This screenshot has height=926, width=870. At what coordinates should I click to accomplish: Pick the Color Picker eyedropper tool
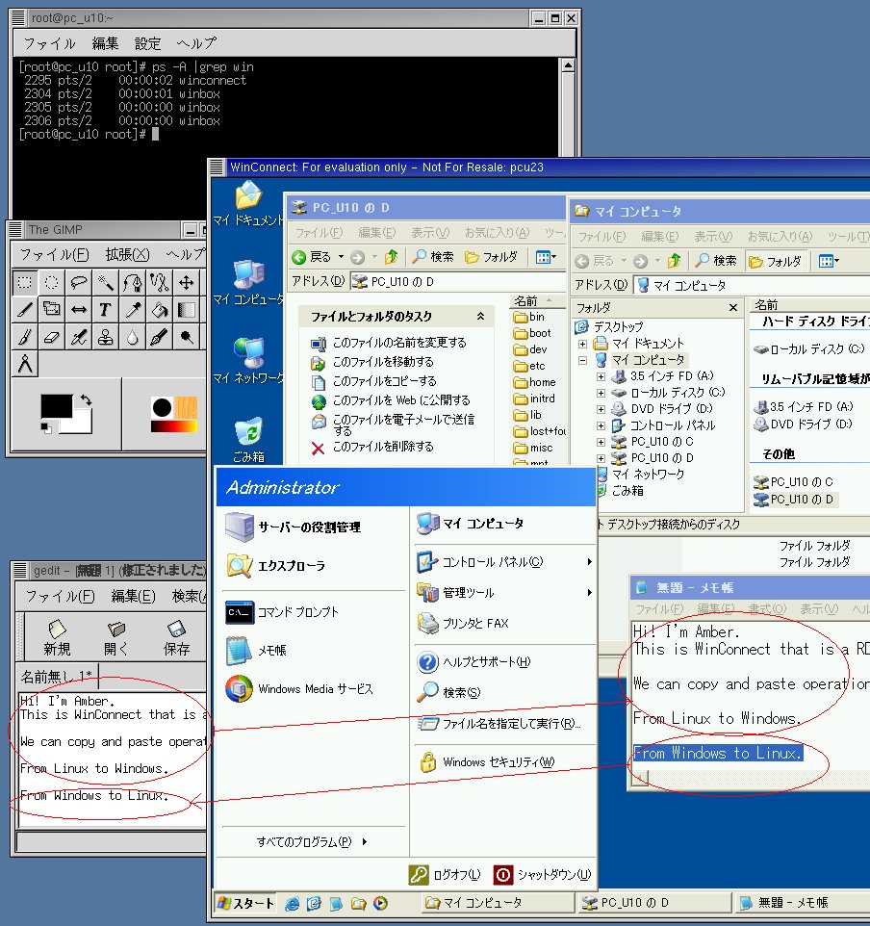click(x=132, y=309)
